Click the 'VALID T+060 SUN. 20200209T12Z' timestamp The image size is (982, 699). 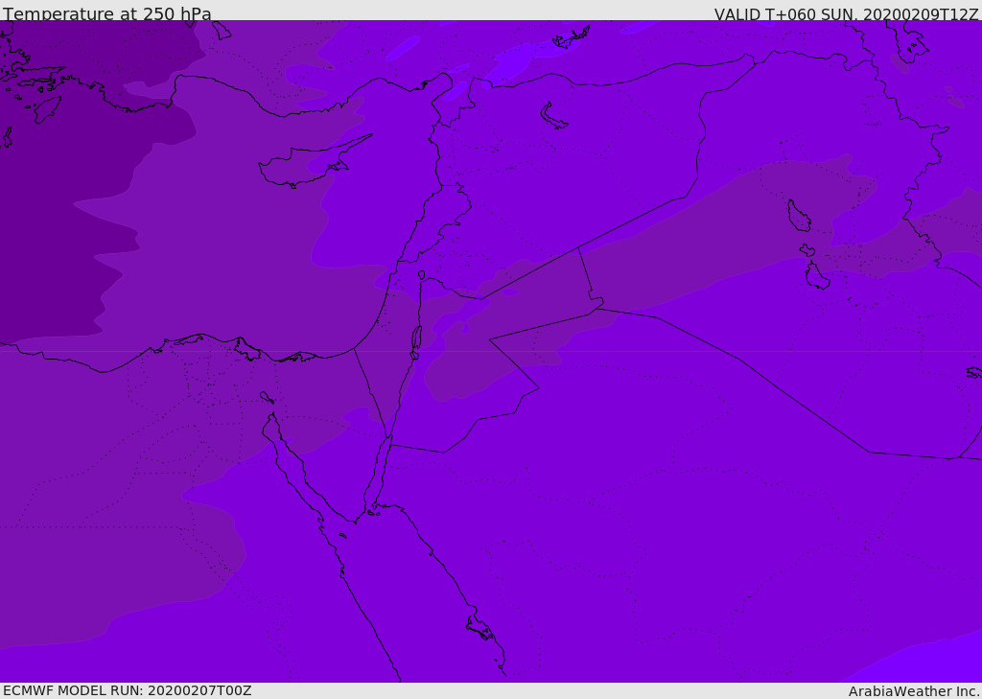coord(846,14)
